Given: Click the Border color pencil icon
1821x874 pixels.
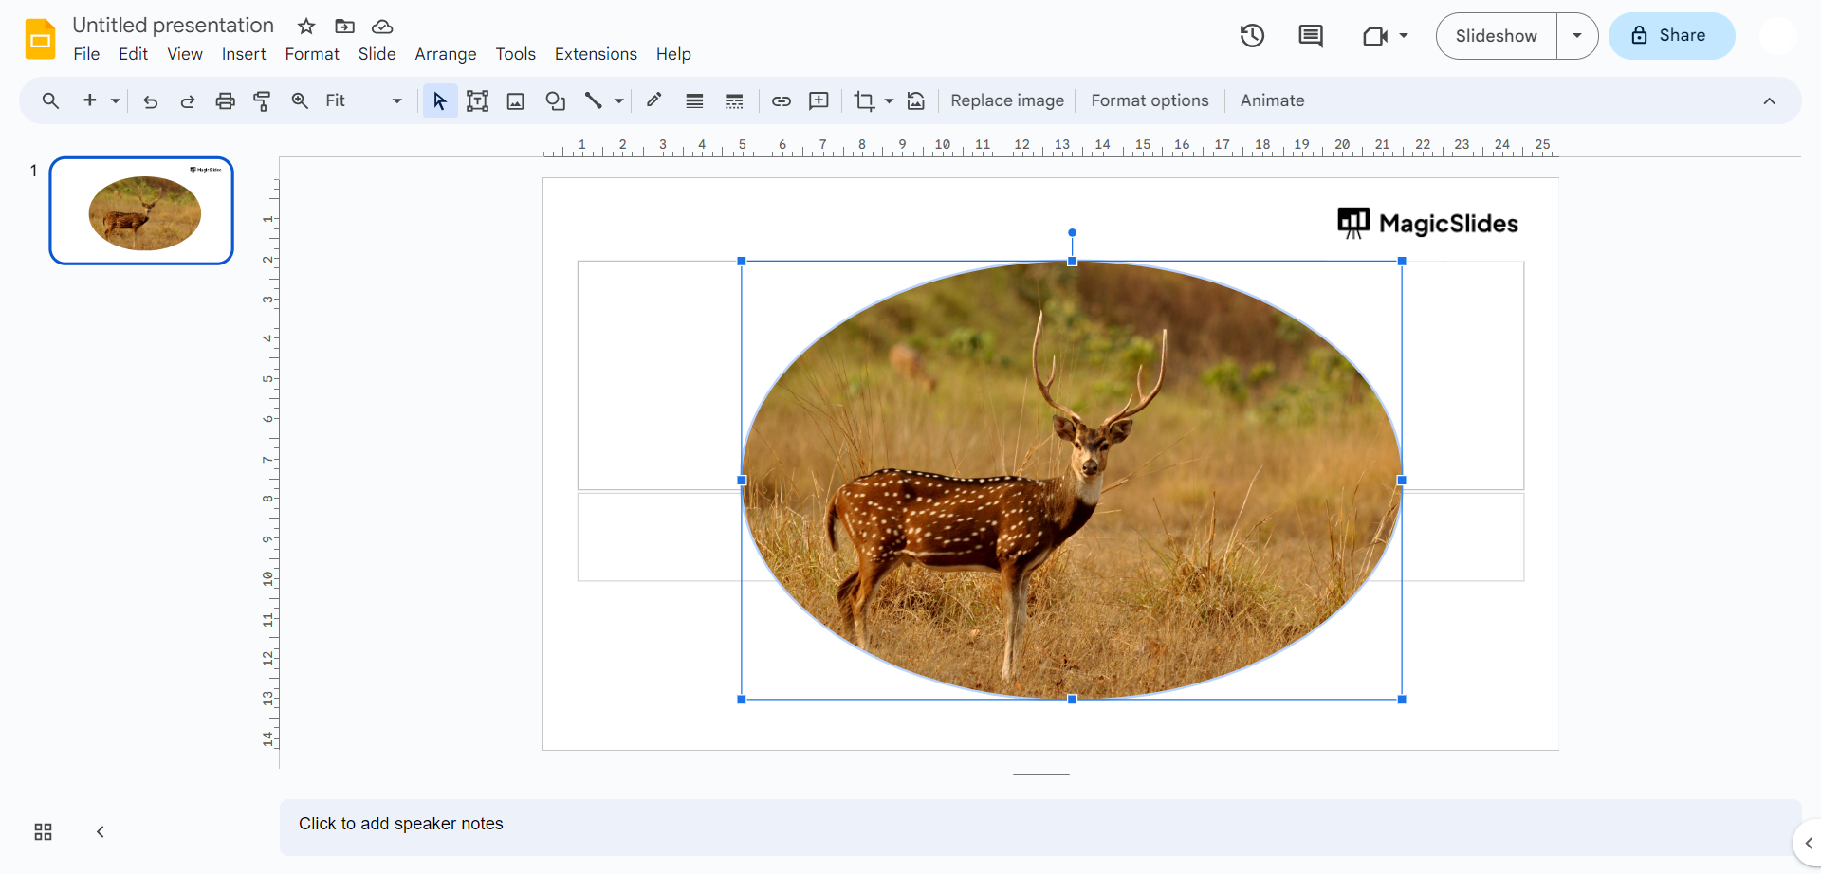Looking at the screenshot, I should point(653,100).
